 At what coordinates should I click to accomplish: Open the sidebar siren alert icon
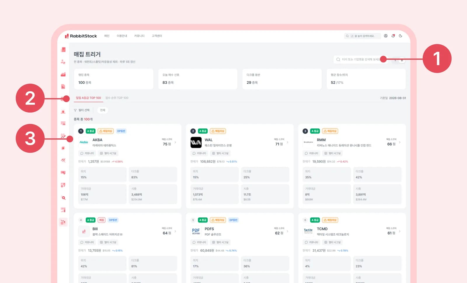click(x=63, y=111)
